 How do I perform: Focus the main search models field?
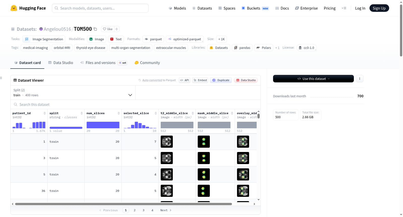pos(100,8)
